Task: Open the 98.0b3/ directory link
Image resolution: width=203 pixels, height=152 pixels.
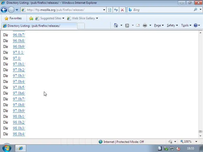Action: click(x=19, y=128)
